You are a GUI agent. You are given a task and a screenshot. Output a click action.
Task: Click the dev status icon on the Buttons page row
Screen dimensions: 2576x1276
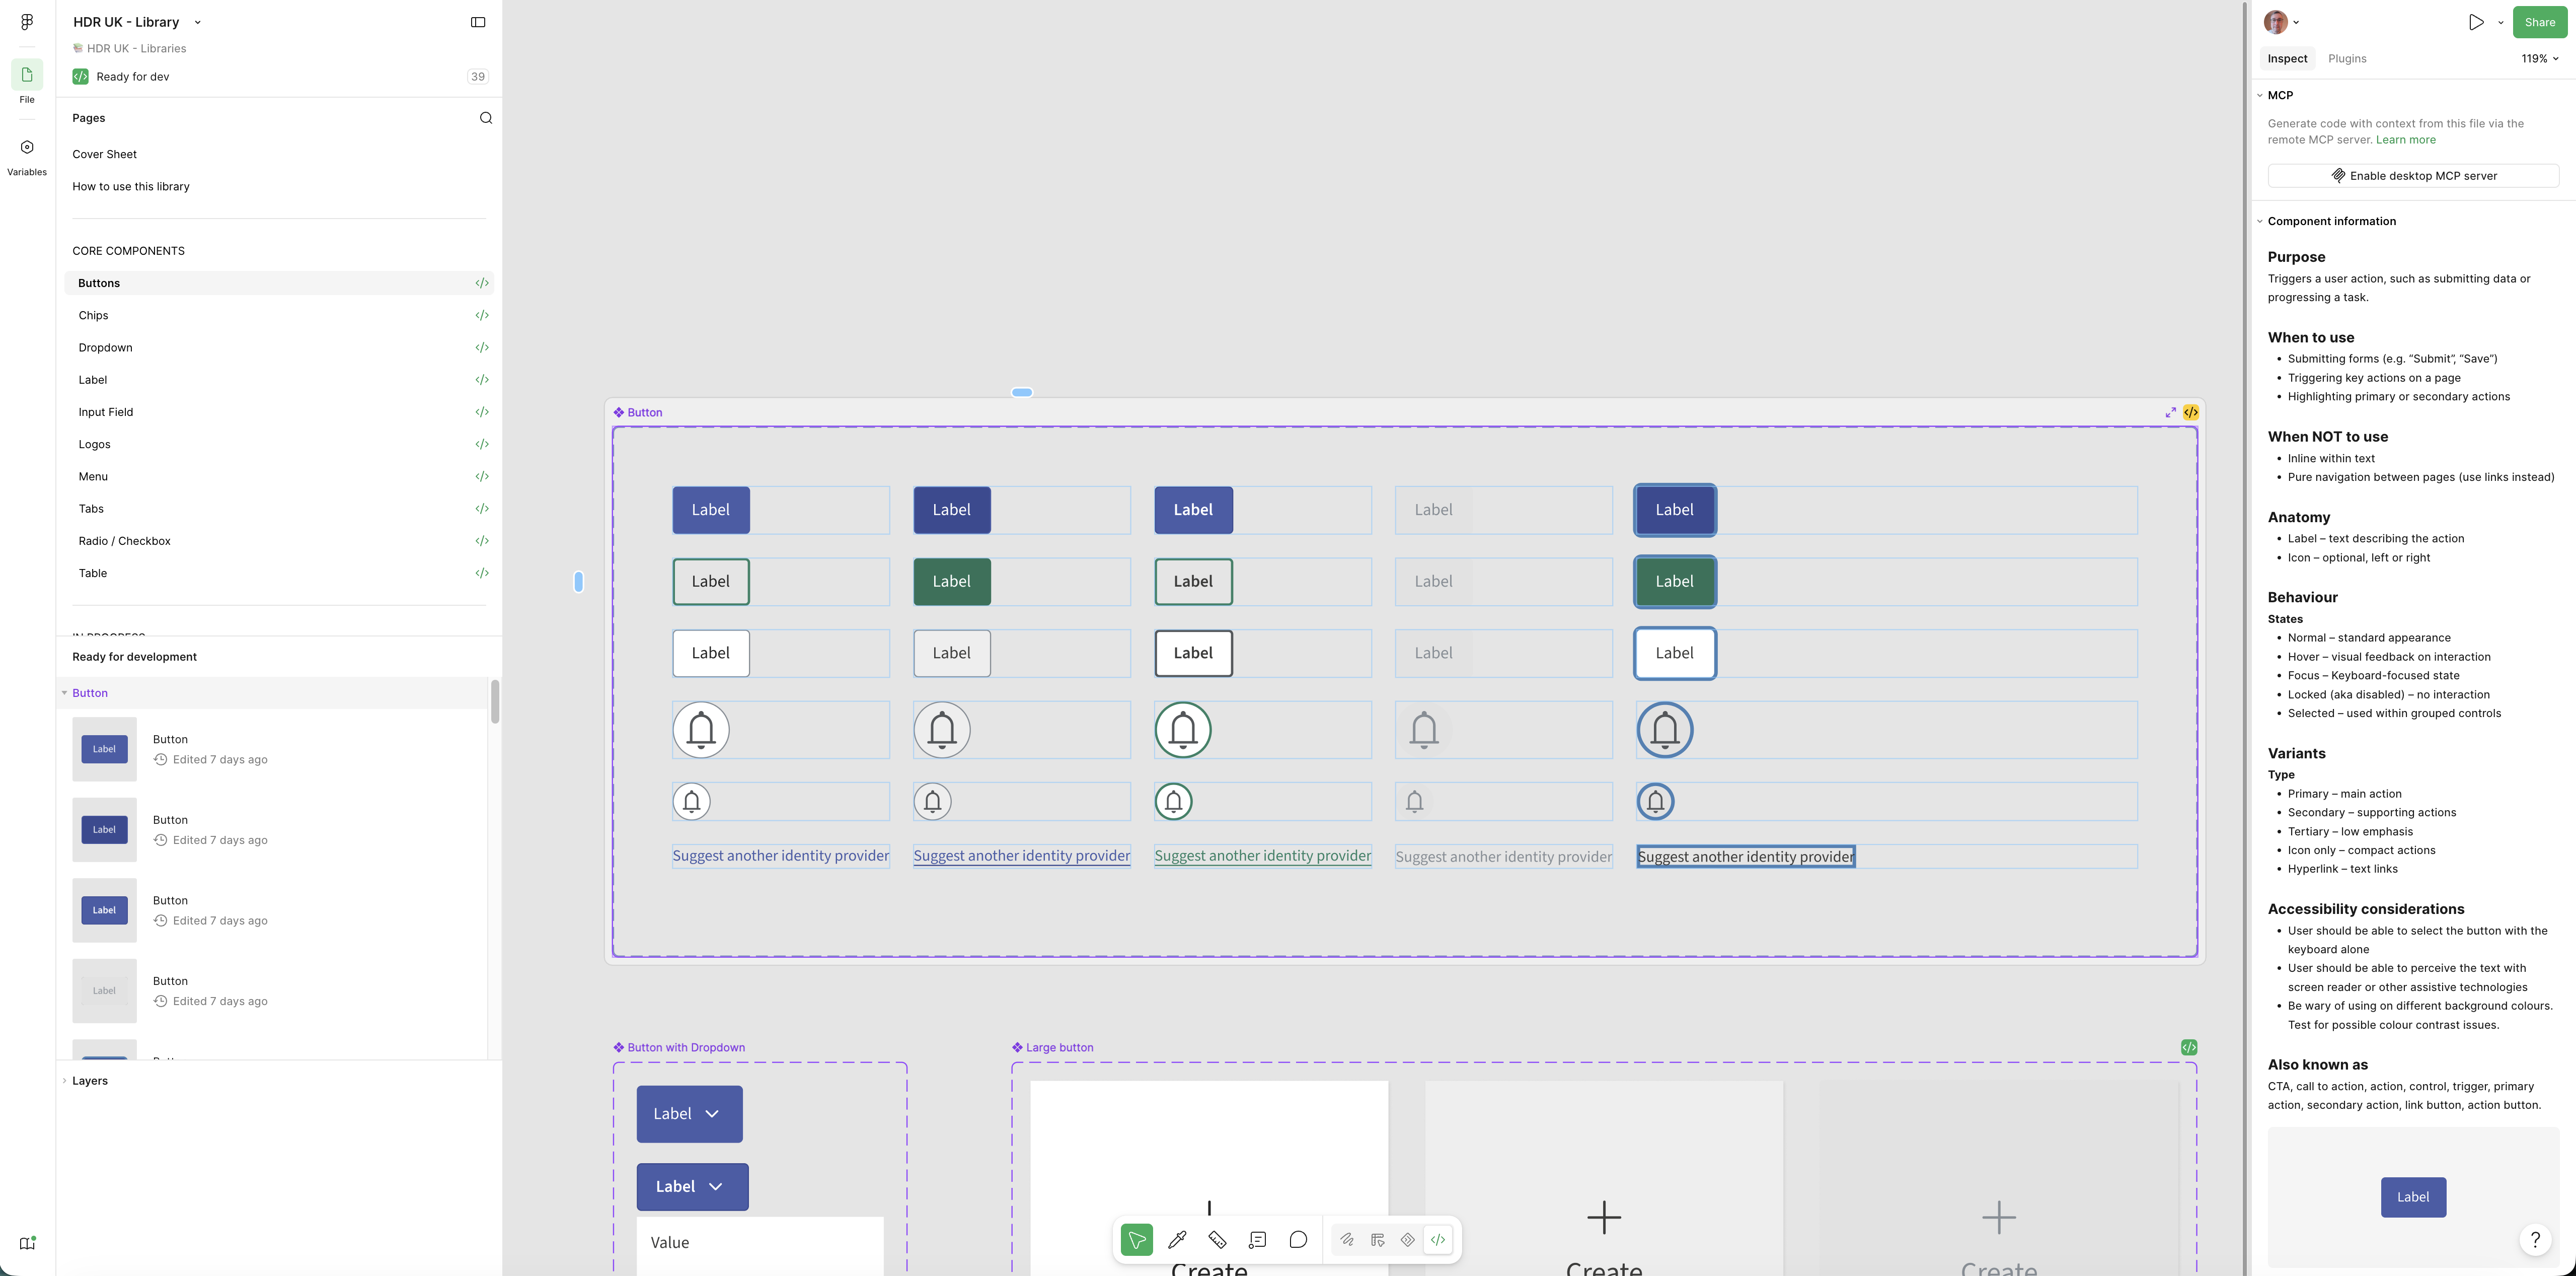tap(482, 283)
